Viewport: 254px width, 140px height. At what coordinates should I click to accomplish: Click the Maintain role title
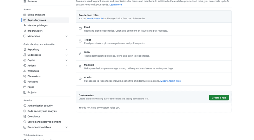(89, 65)
